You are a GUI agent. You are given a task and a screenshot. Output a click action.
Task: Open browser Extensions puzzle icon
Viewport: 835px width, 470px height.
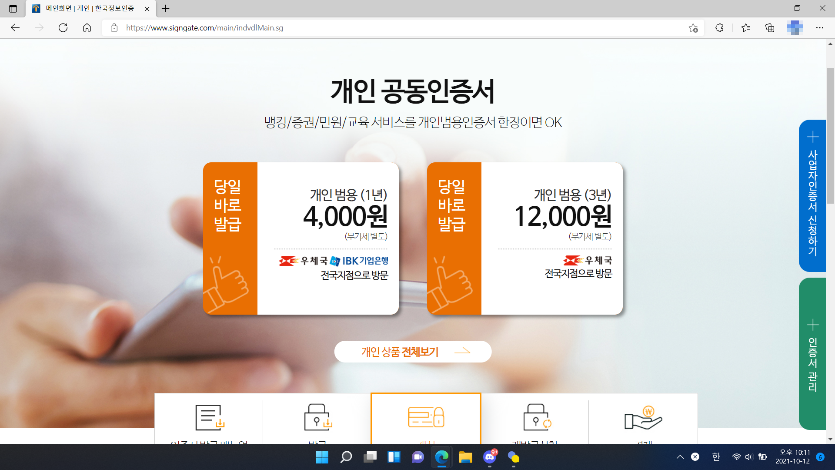(x=719, y=28)
